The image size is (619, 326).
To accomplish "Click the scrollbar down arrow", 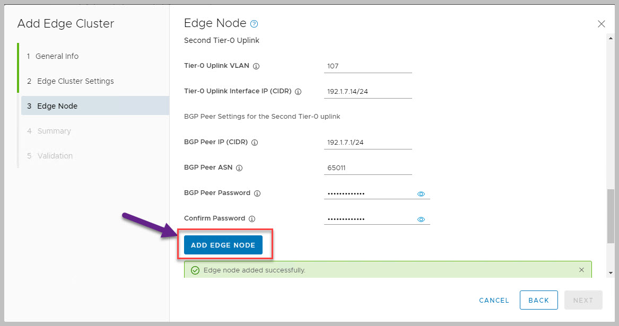I will (611, 272).
